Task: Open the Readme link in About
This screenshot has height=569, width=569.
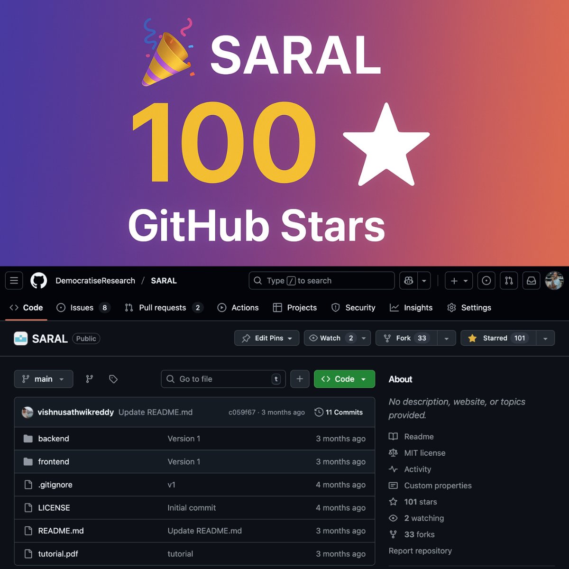Action: click(x=412, y=437)
